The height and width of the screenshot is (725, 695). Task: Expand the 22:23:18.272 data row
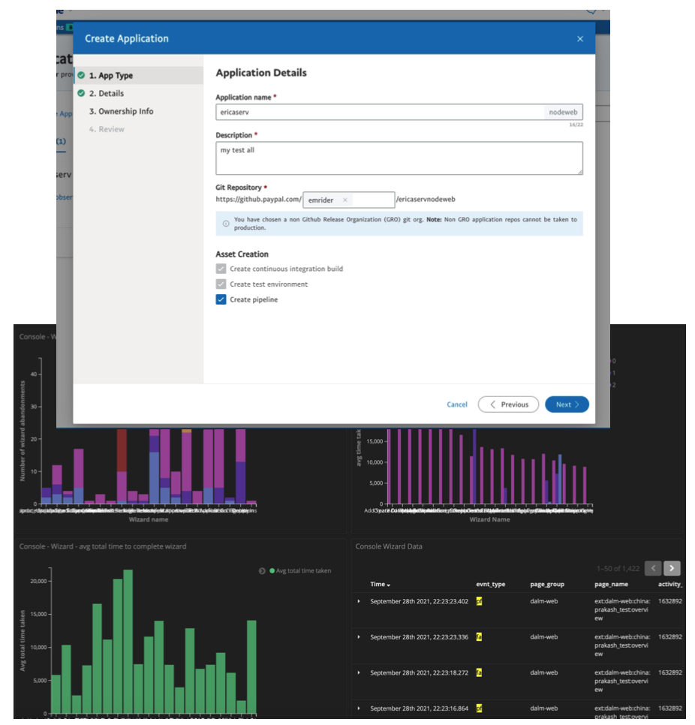point(359,672)
